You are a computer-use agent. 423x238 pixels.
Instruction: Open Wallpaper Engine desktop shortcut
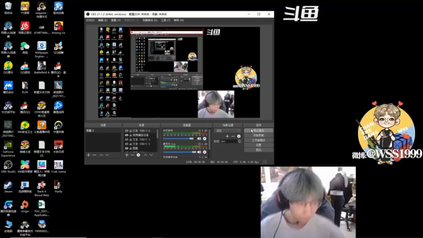[x=42, y=49]
